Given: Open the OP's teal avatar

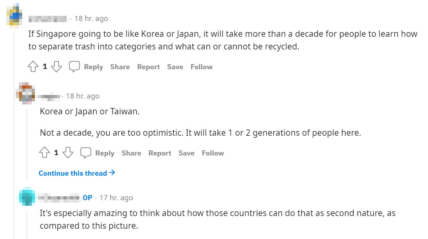Looking at the screenshot, I should click(x=27, y=197).
